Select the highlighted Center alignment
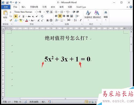The height and width of the screenshot is (105, 134). point(60,16)
